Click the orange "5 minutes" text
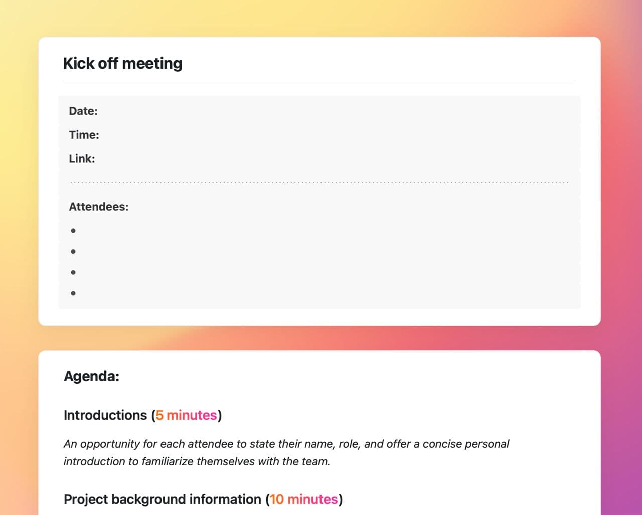 pos(186,415)
